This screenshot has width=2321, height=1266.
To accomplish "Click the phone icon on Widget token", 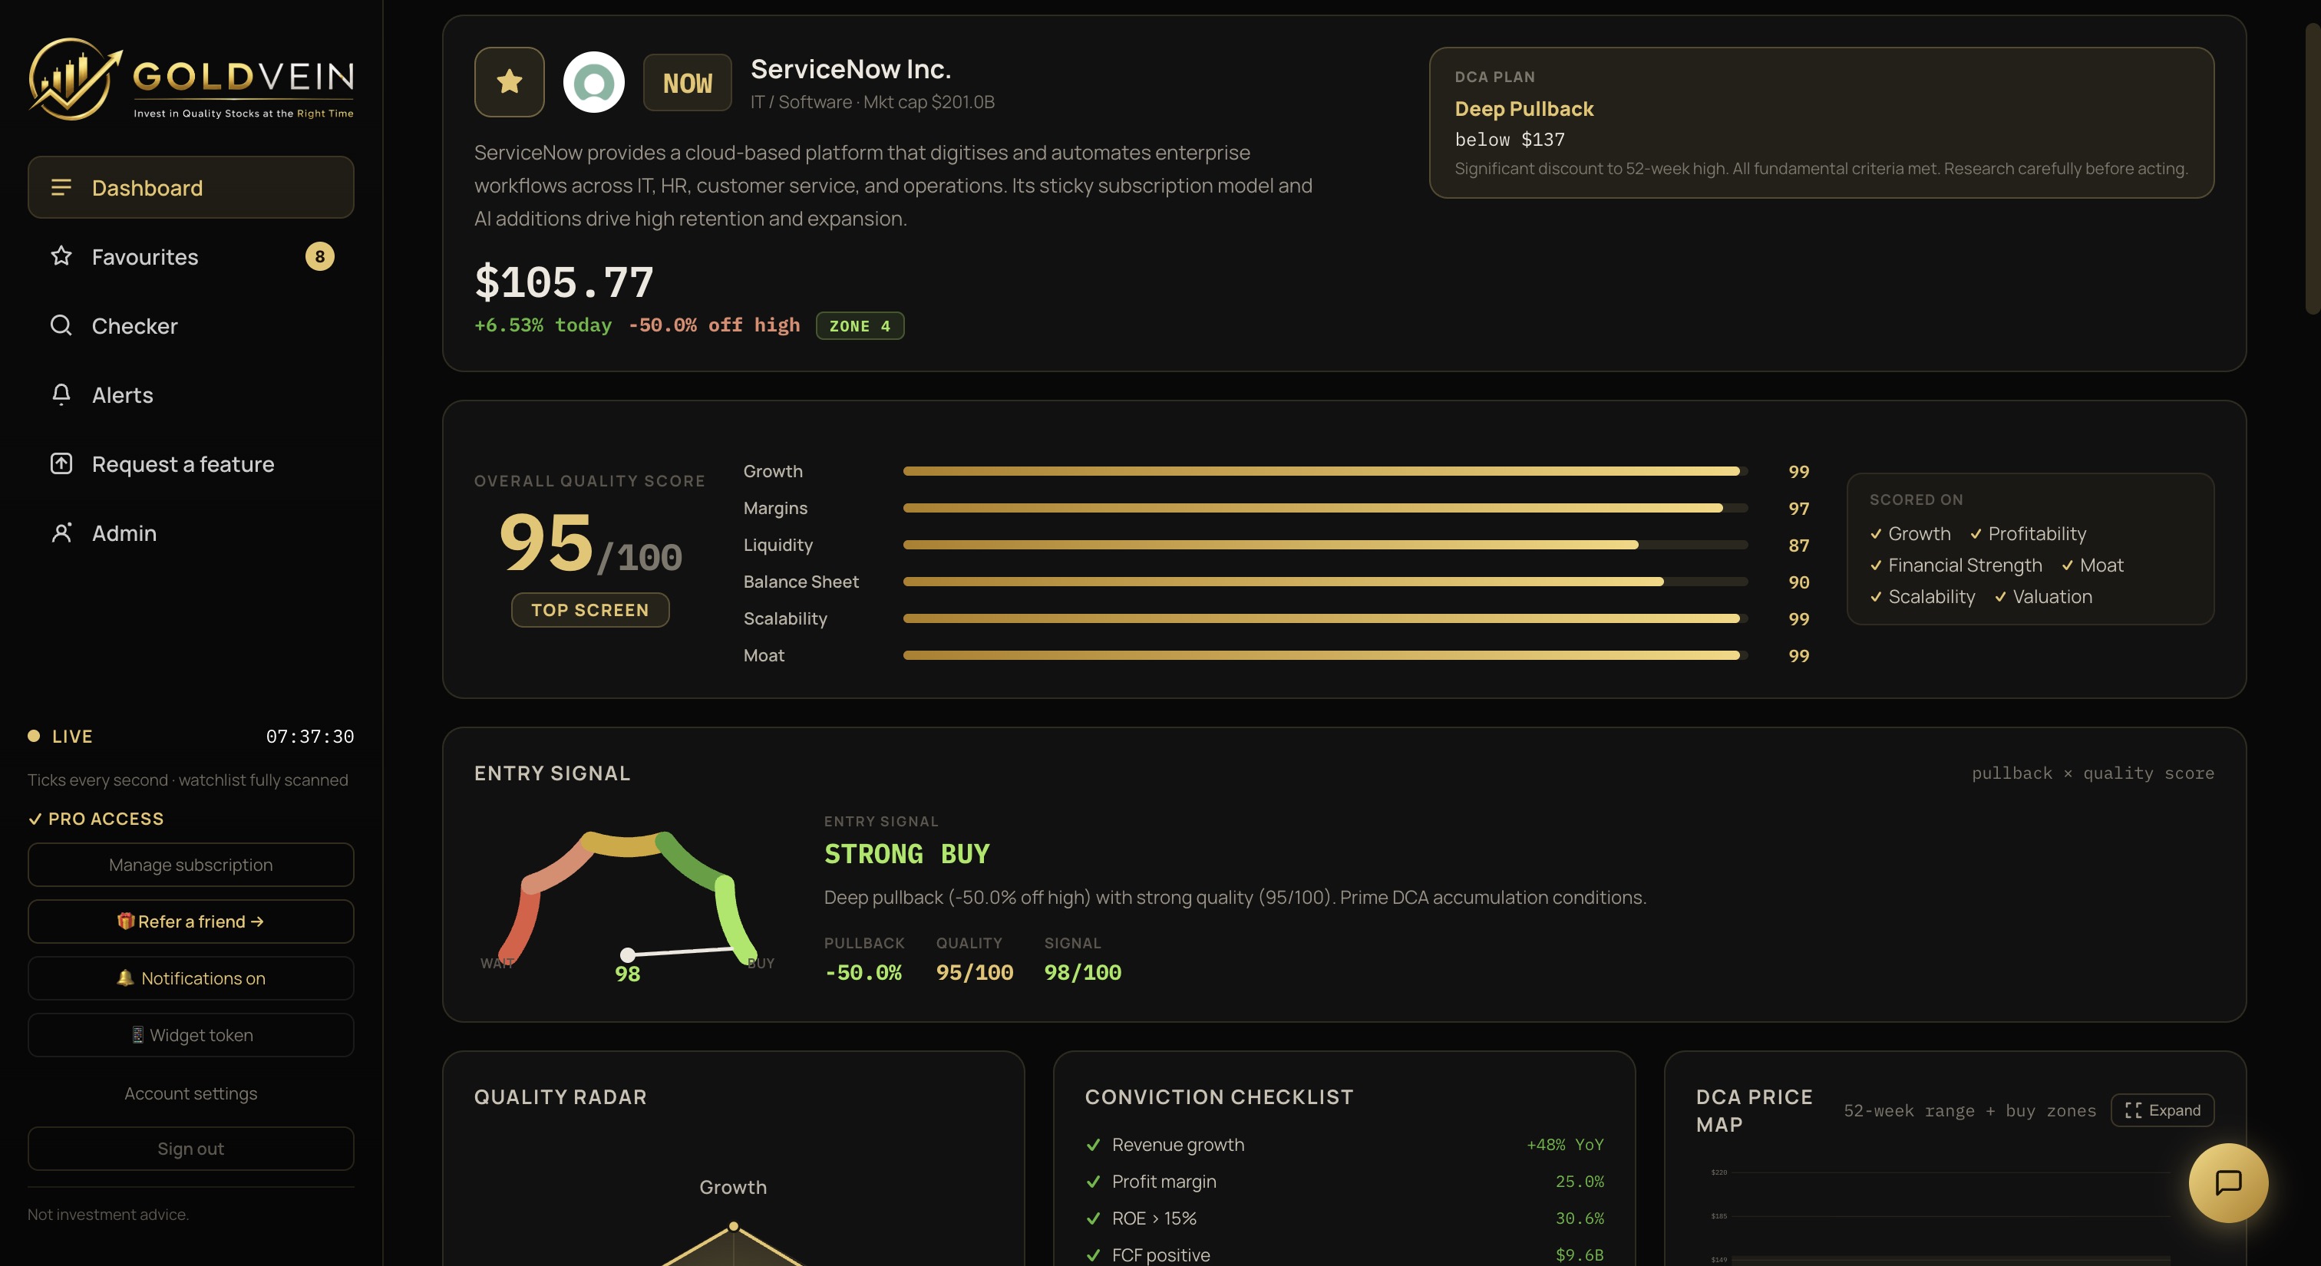I will [138, 1034].
